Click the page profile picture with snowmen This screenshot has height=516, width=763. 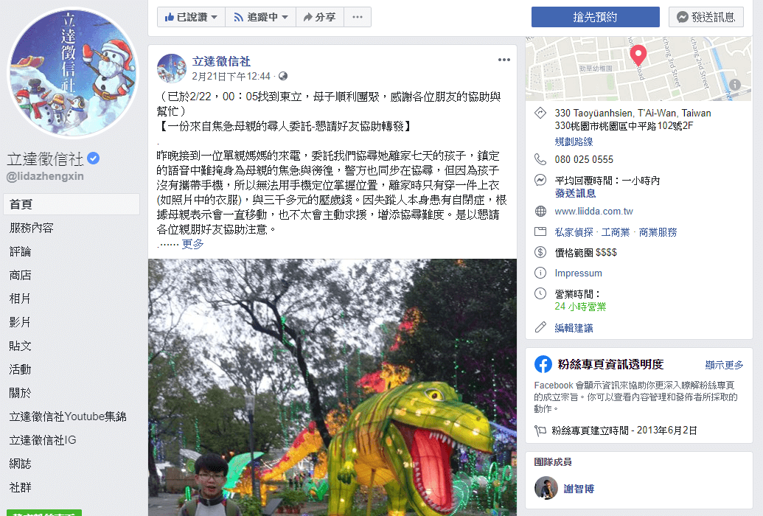[73, 73]
